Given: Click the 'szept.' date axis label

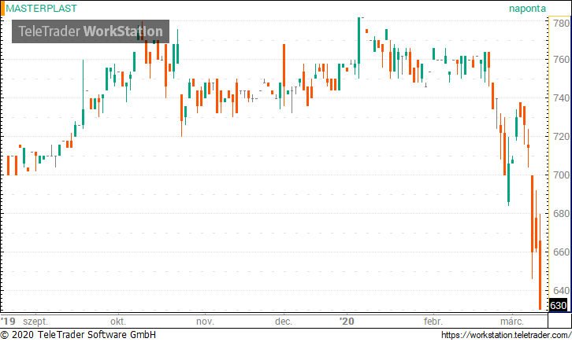Looking at the screenshot, I should [x=35, y=322].
